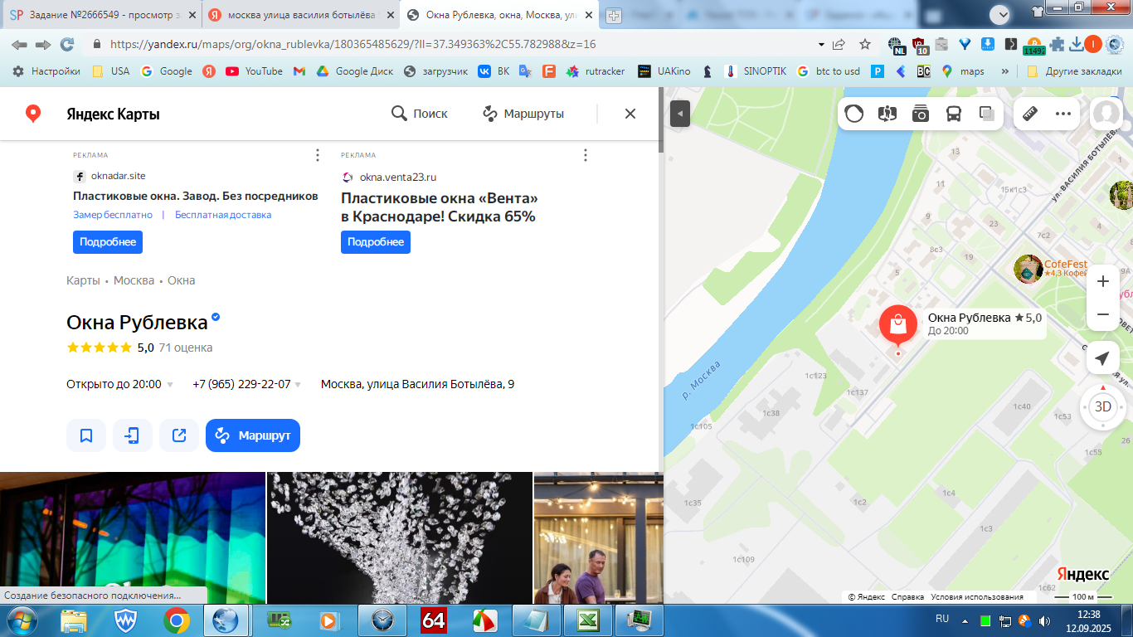Screen dimensions: 1133x637
Task: Open the Бесплатная доставка link
Action: tap(223, 215)
